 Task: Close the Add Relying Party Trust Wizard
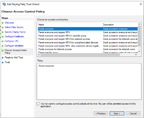140,4
